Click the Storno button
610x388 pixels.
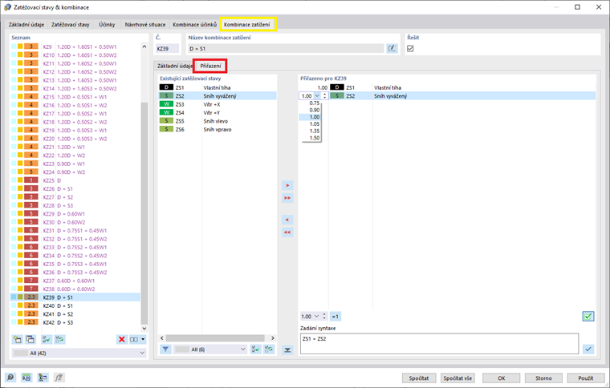543,378
